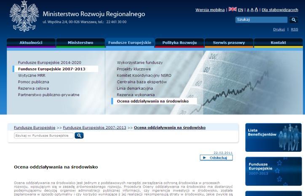This screenshot has width=305, height=196.
Task: Open the Ministerstwo tab
Action: pyautogui.click(x=80, y=43)
